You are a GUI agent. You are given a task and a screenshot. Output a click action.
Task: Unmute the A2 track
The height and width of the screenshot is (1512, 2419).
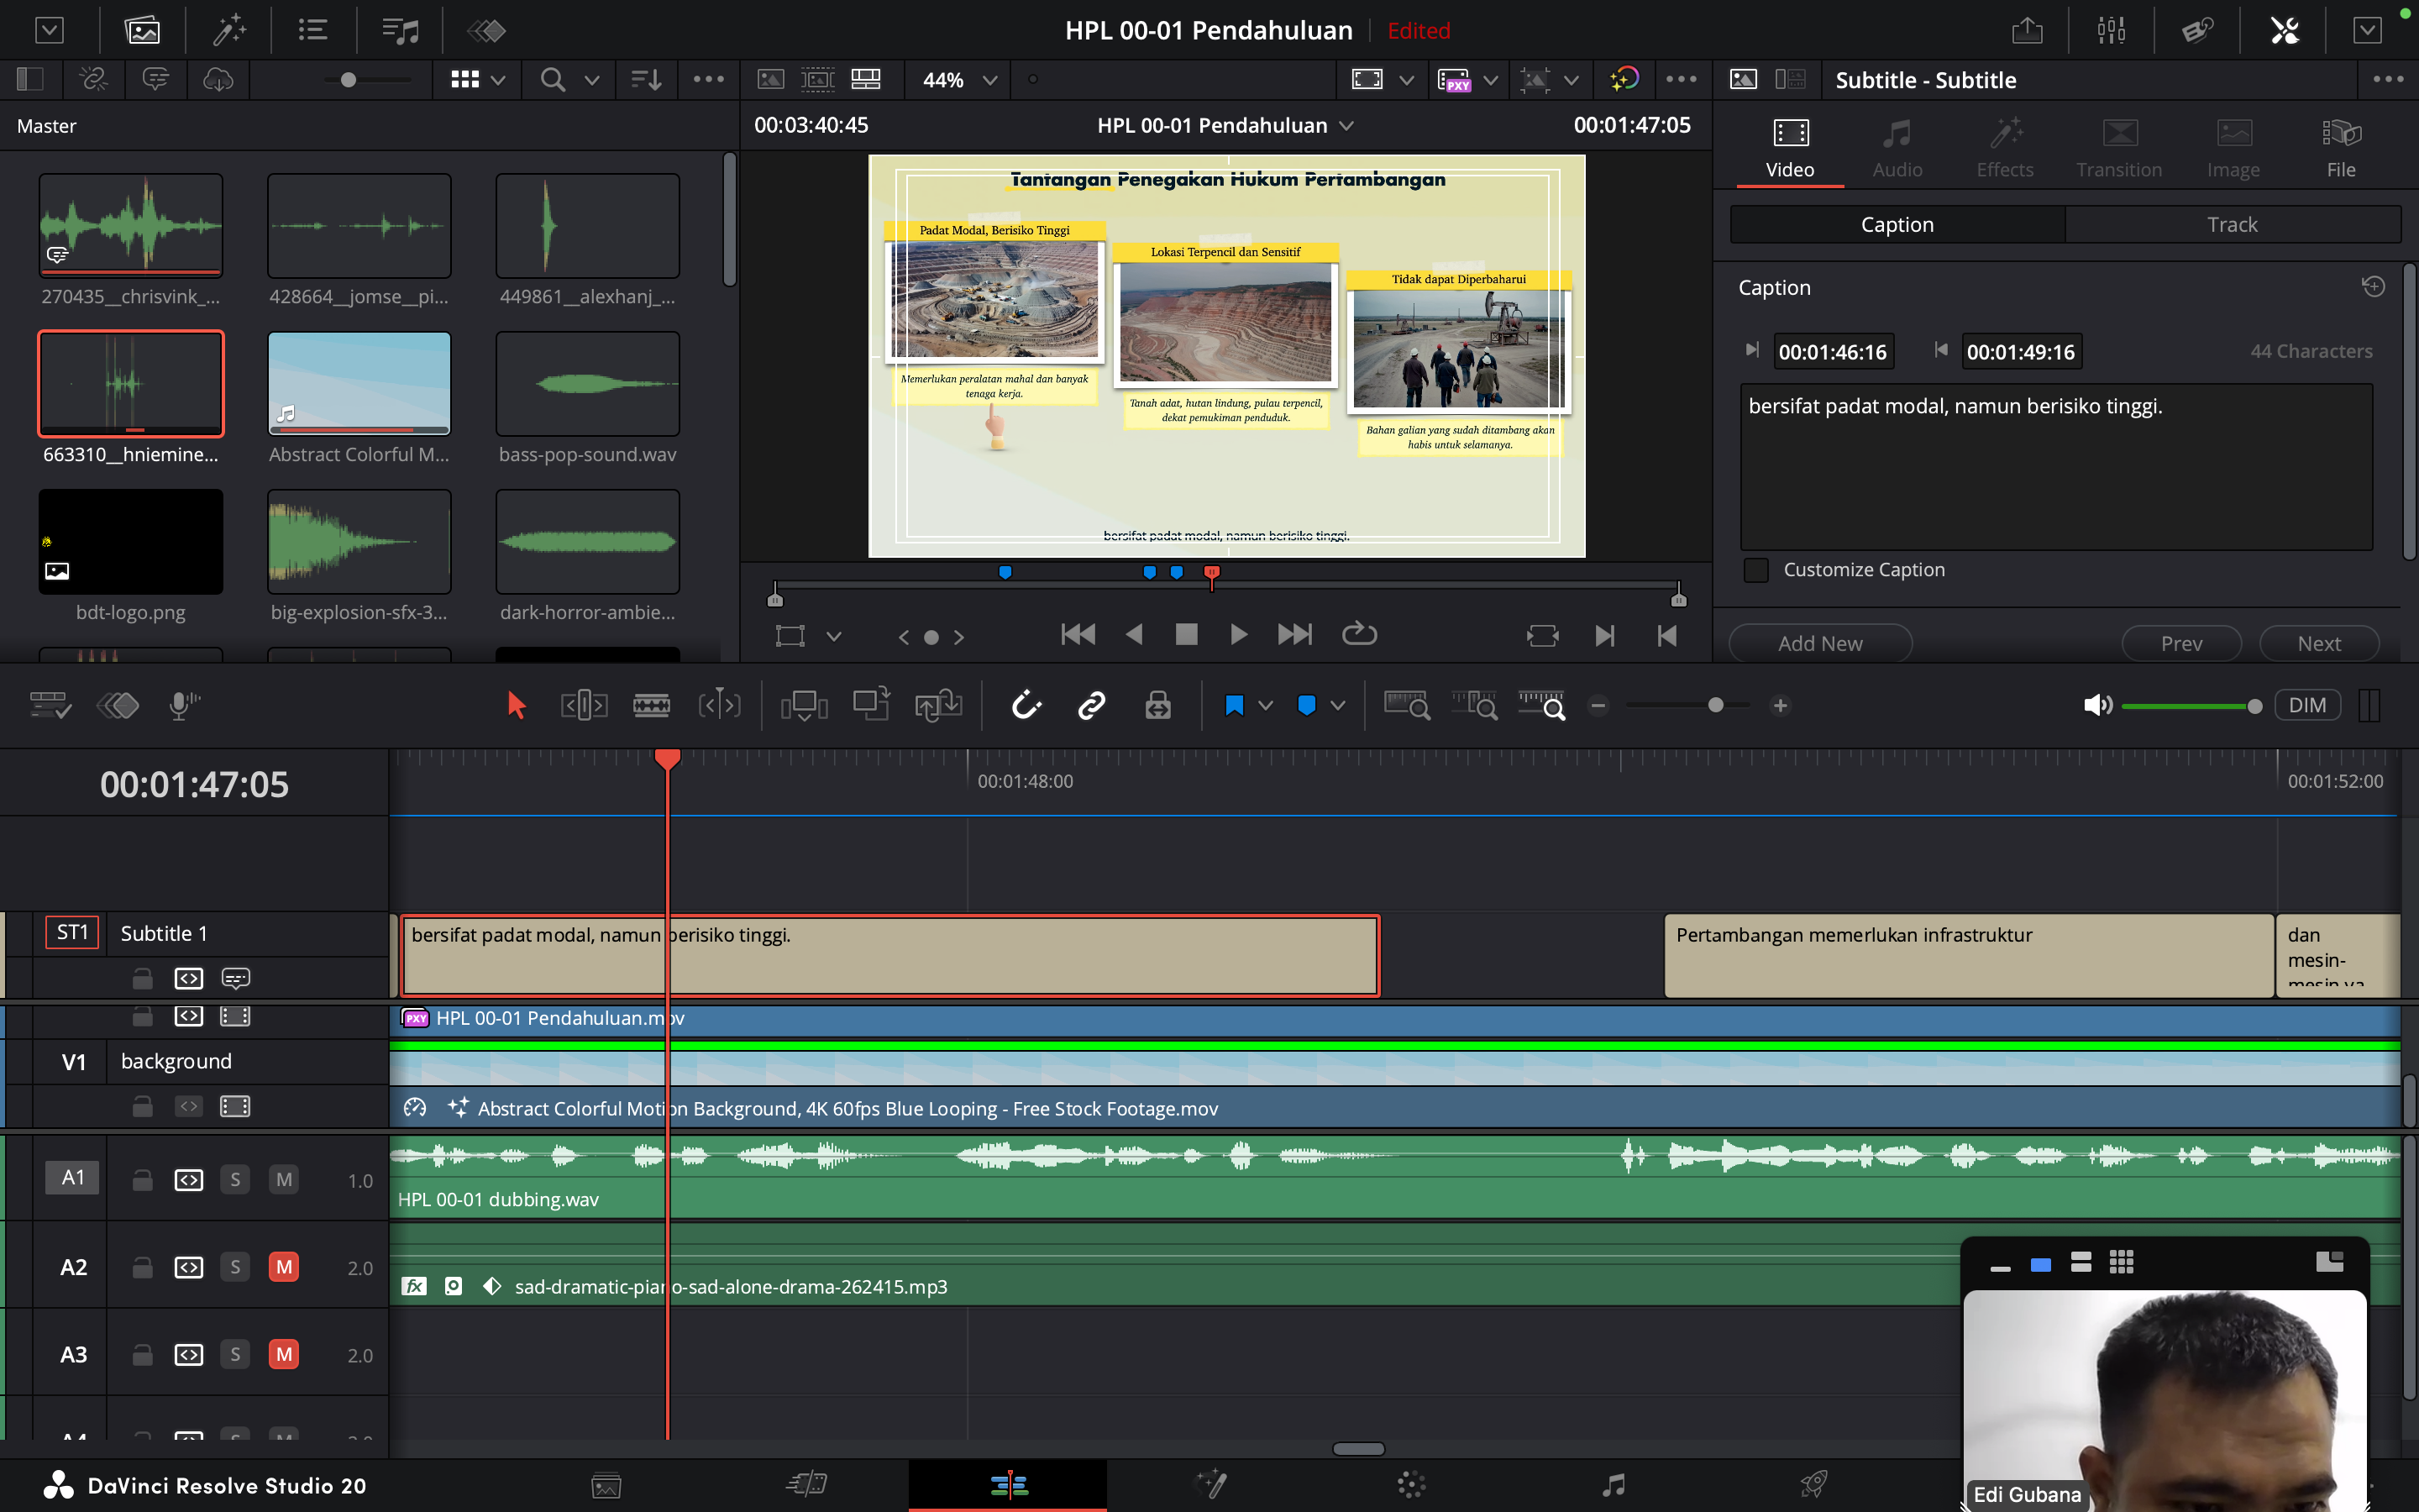click(284, 1267)
